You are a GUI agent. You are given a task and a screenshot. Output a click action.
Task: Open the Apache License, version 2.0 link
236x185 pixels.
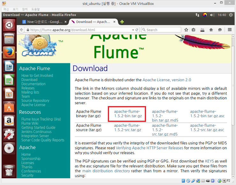click(166, 80)
